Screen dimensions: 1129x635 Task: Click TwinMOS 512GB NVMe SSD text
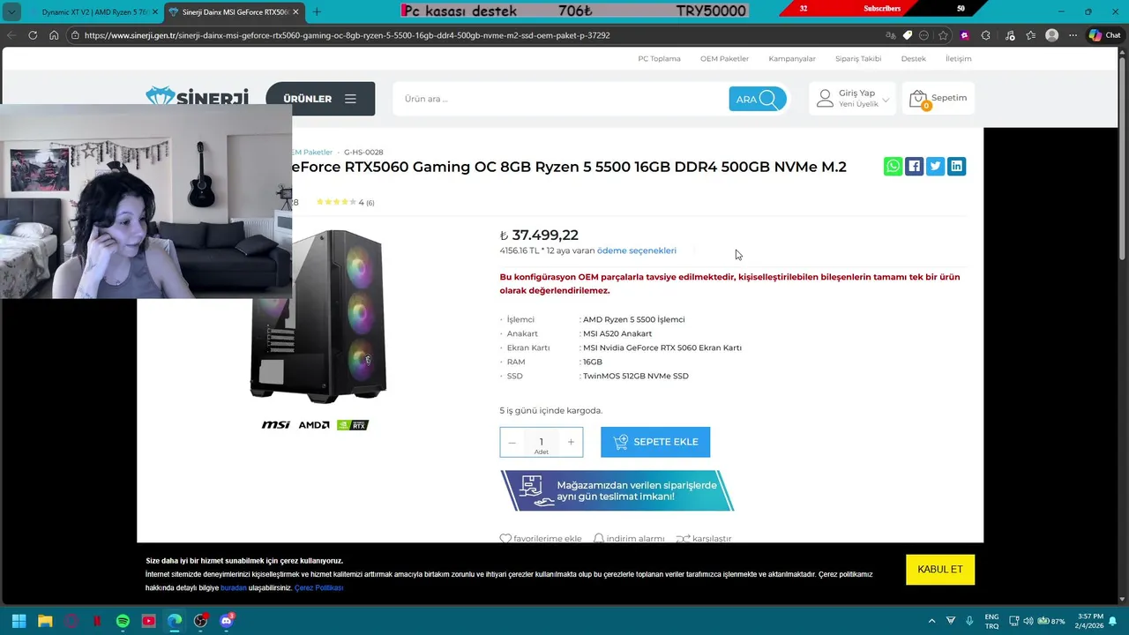pos(635,376)
